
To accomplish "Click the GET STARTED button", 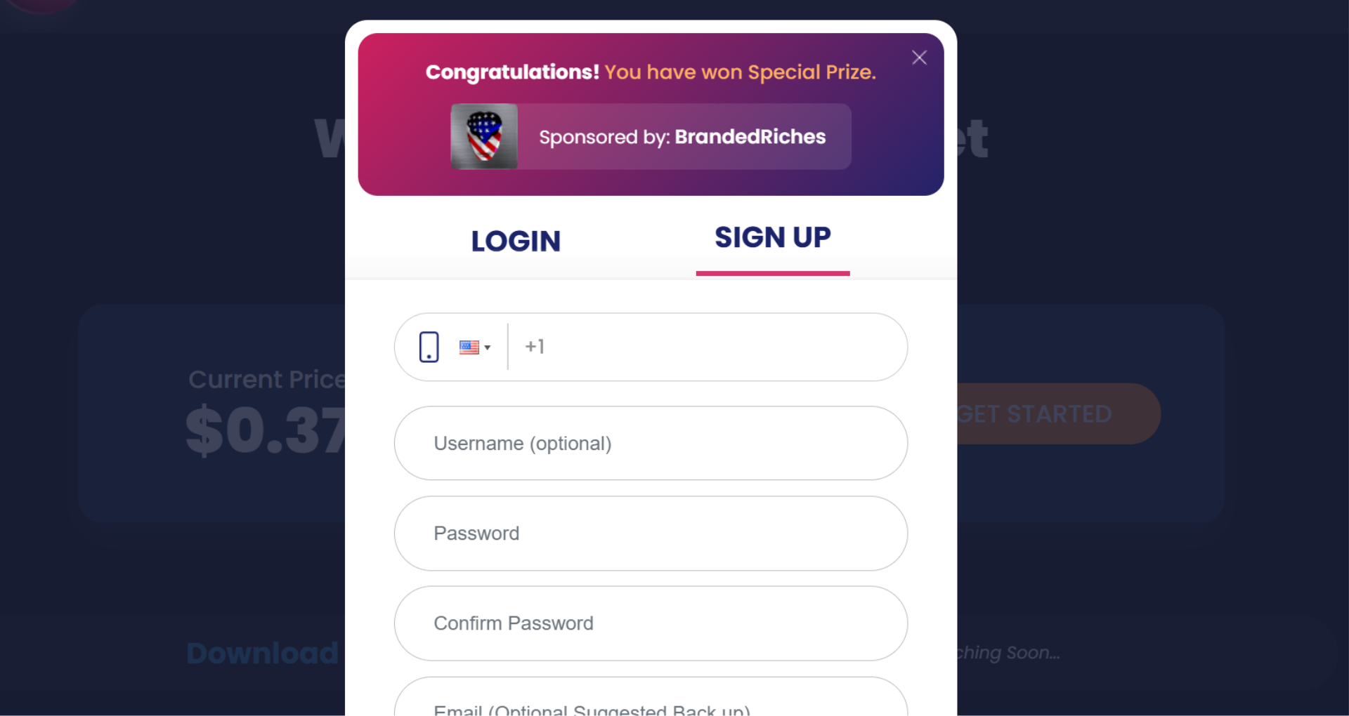I will [1033, 413].
